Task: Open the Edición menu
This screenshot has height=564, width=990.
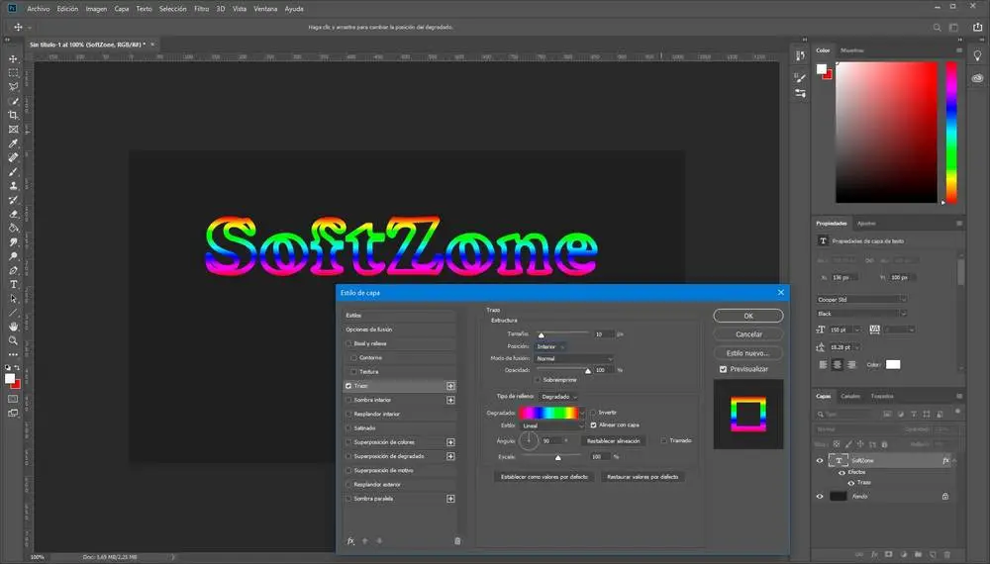Action: coord(67,9)
